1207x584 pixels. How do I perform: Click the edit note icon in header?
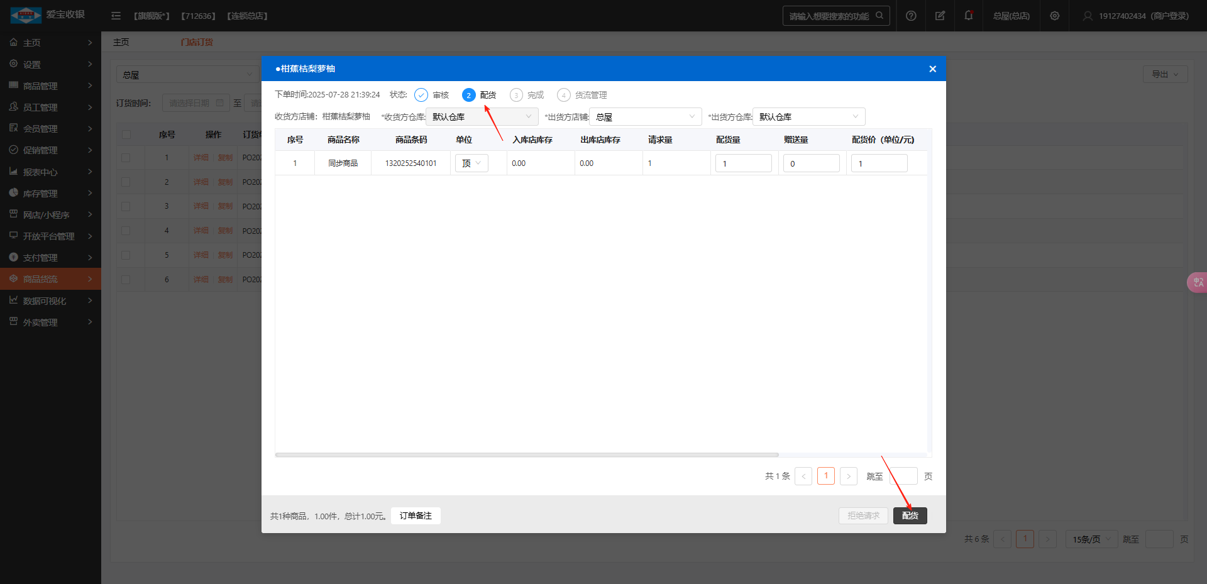pyautogui.click(x=940, y=16)
